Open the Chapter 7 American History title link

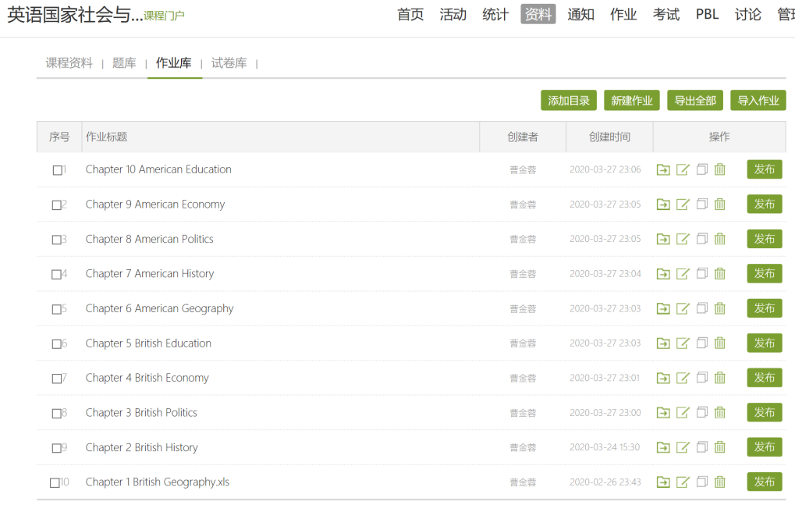point(150,274)
